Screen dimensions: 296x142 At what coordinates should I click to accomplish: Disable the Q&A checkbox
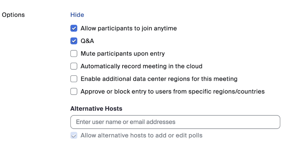(x=74, y=41)
